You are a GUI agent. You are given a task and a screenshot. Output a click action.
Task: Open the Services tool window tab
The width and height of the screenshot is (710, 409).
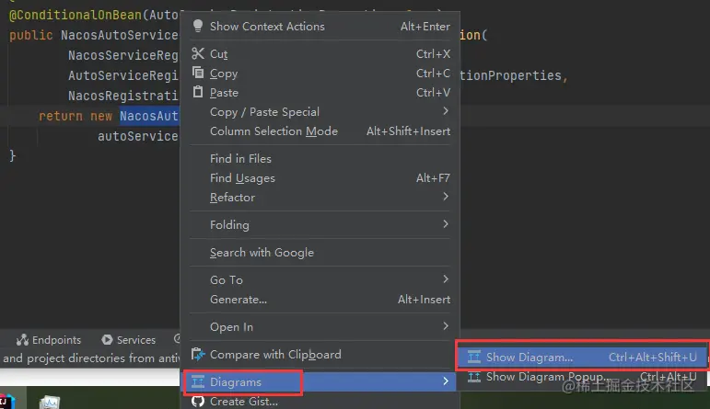click(129, 340)
